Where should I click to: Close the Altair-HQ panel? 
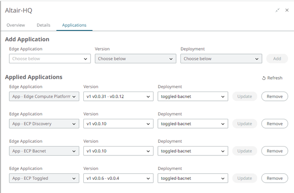click(x=287, y=10)
